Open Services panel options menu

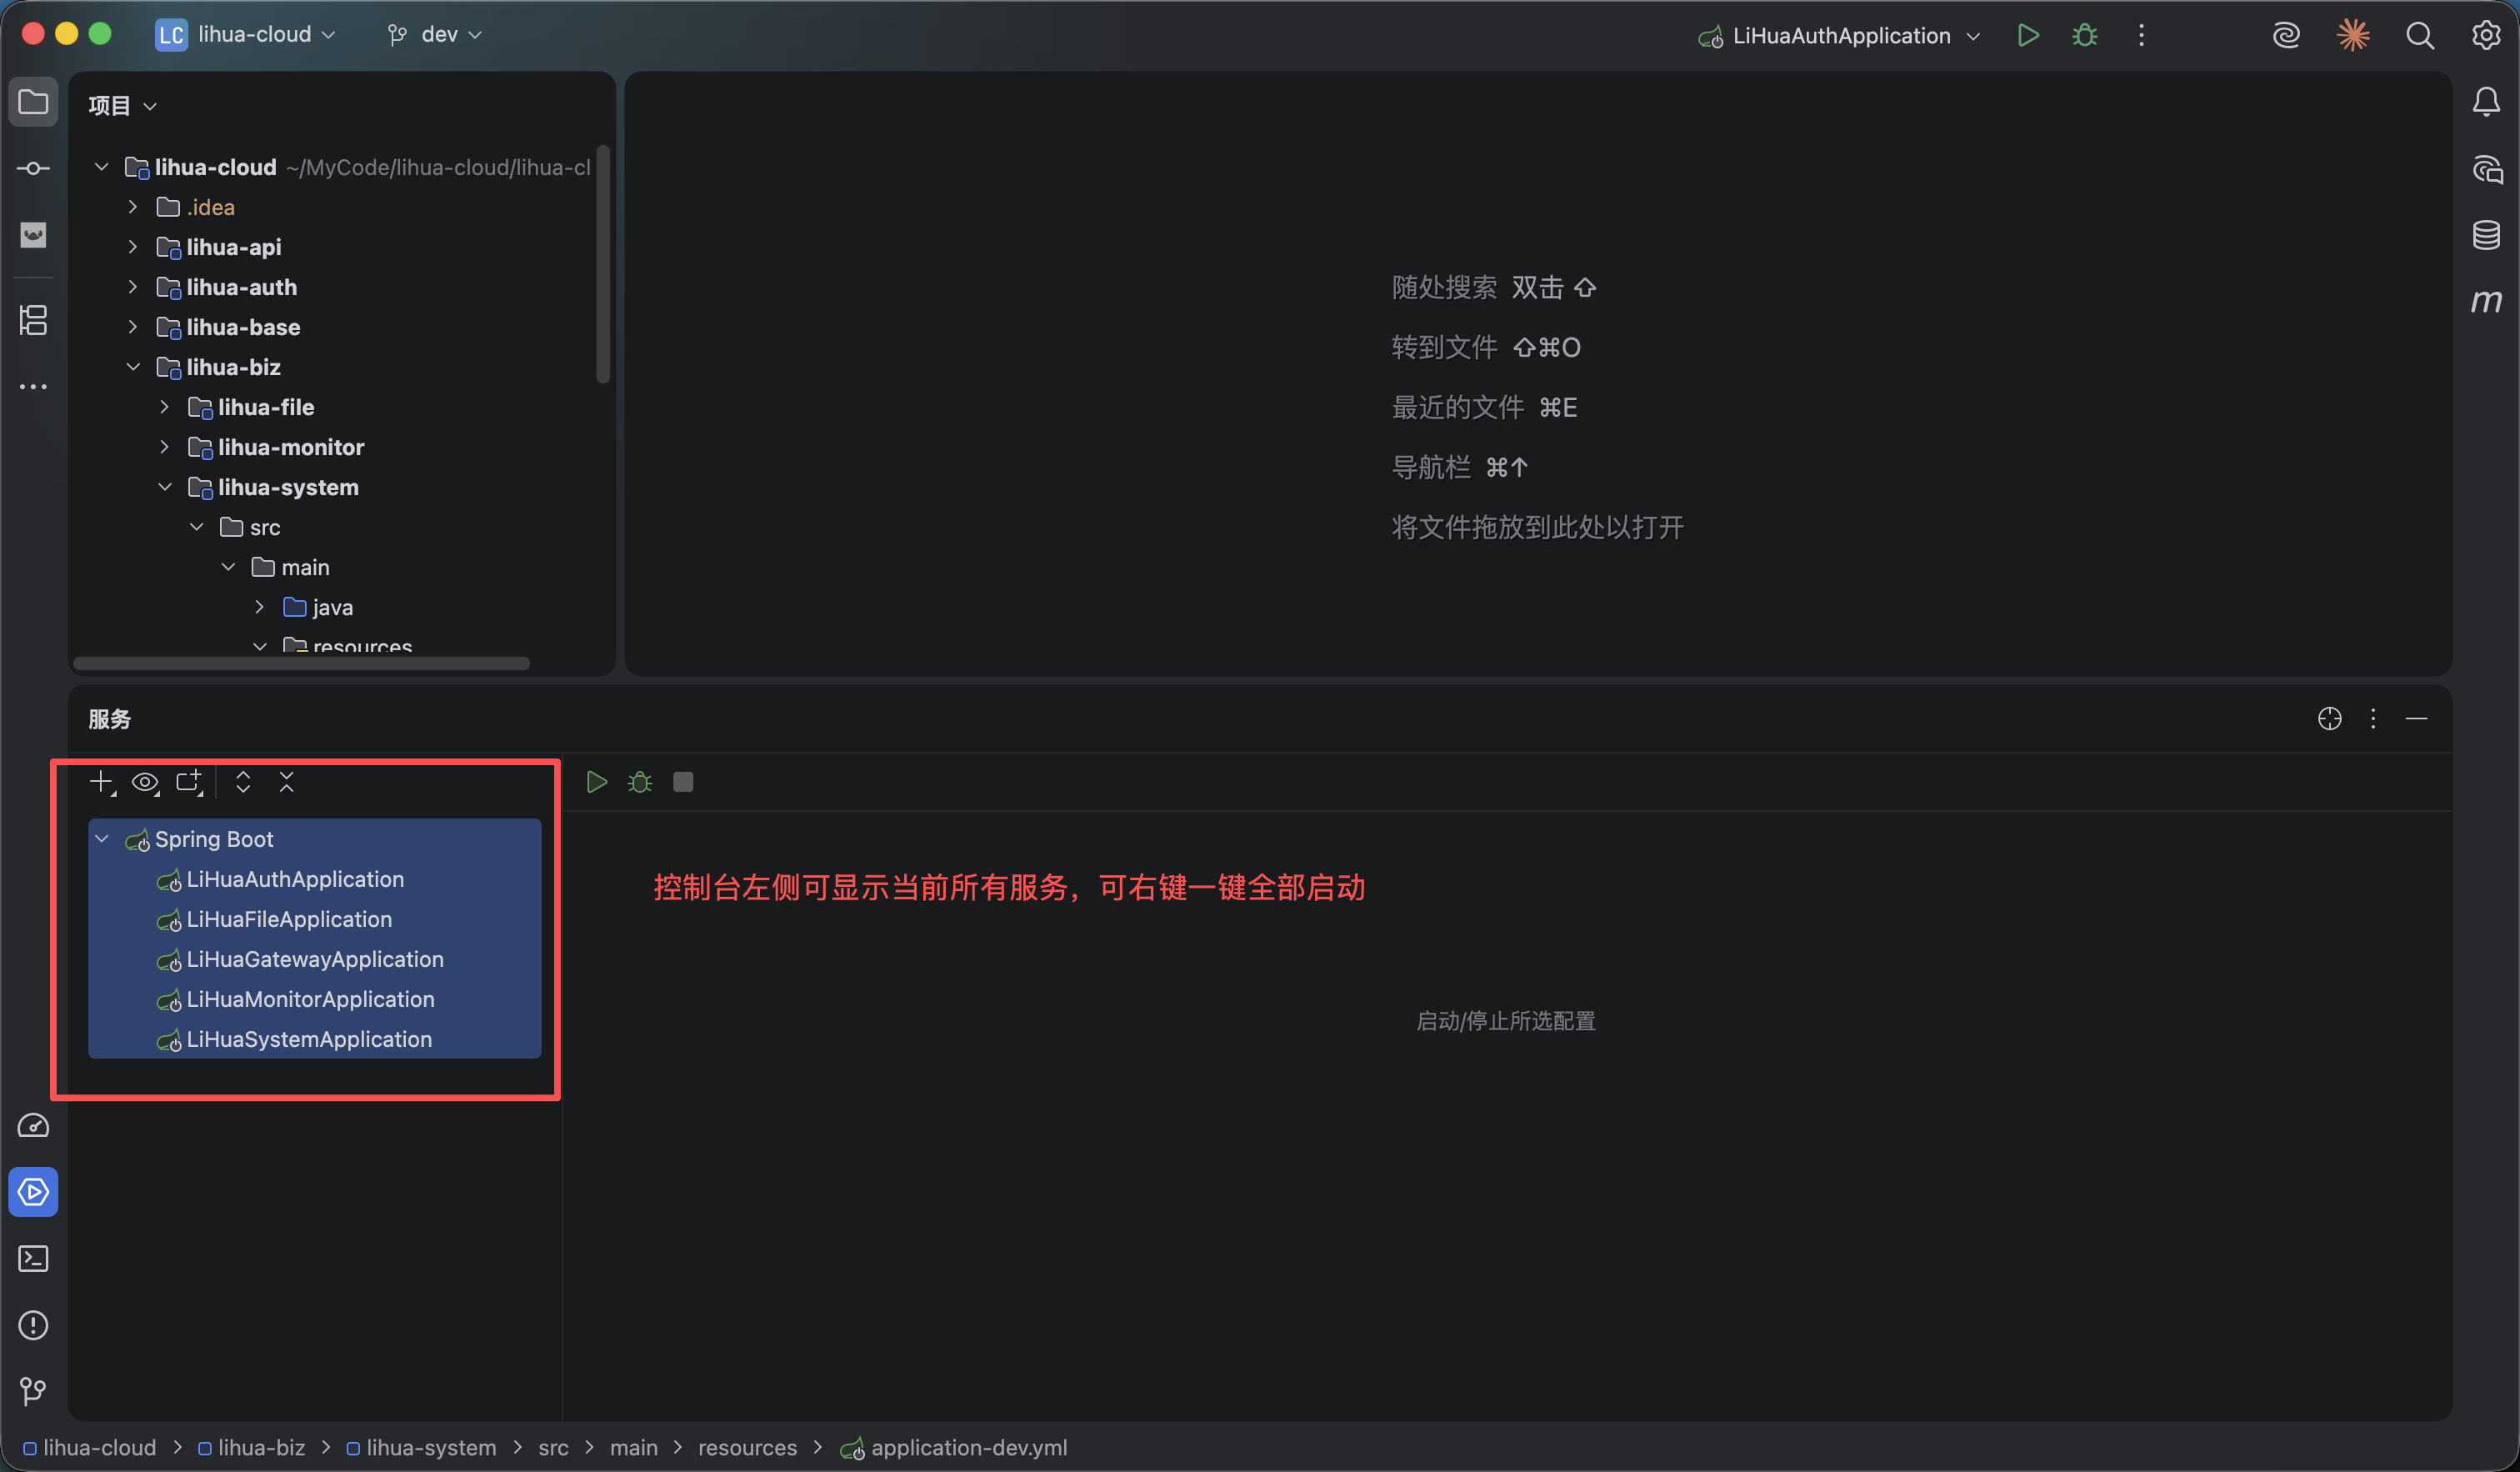click(2373, 719)
